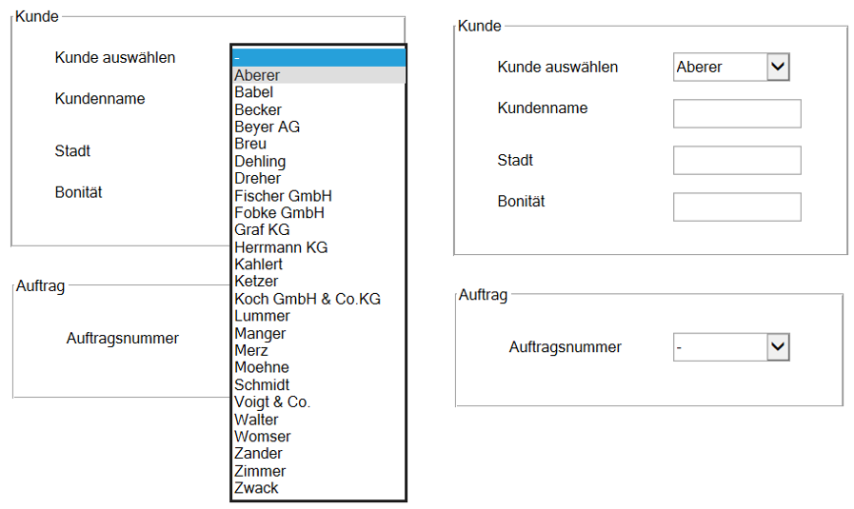Screen dimensions: 854x509
Task: Choose Womser from the dropdown list
Action: [319, 437]
